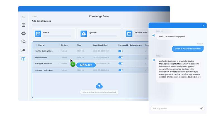Viewport: 223px width, 125px height.
Task: Open the chatbot sidebar icon
Action: tap(23, 33)
